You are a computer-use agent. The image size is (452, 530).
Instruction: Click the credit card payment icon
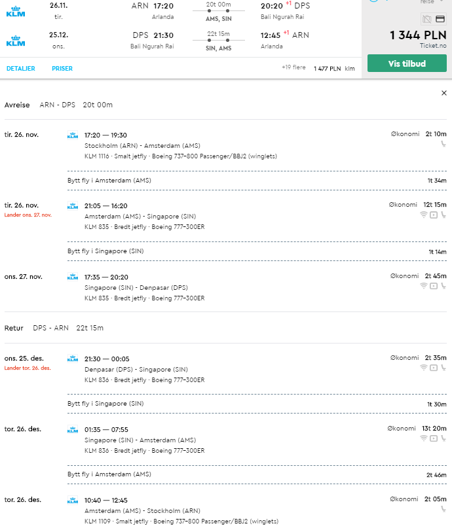click(x=440, y=19)
